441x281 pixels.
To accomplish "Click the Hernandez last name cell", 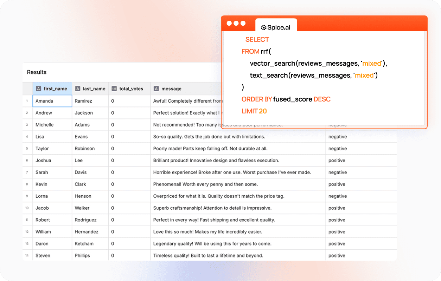I will pyautogui.click(x=87, y=232).
